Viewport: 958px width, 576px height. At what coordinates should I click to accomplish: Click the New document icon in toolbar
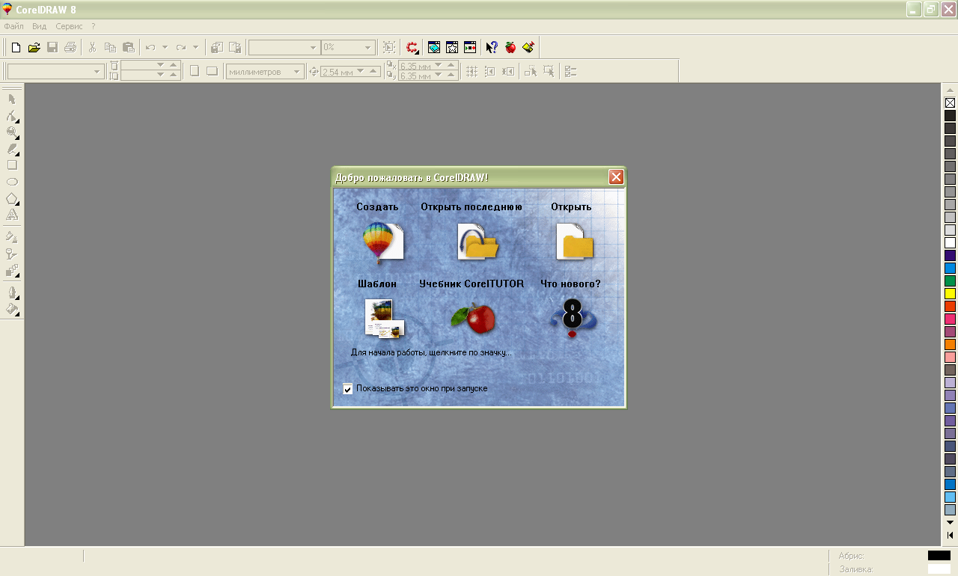[16, 47]
